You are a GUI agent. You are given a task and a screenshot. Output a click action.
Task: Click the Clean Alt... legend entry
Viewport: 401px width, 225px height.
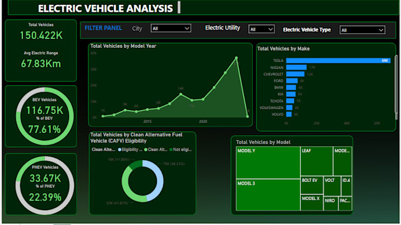(x=156, y=150)
